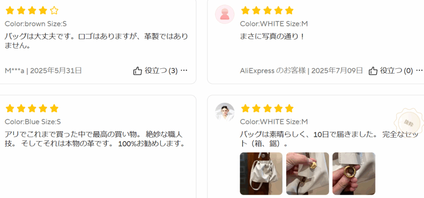Click thumbs-up icon on M***a's review
The height and width of the screenshot is (198, 424).
pos(137,71)
